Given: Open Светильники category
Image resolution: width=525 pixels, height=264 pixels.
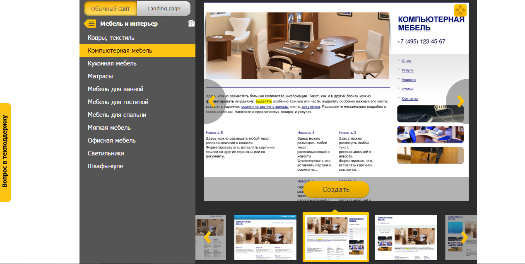Looking at the screenshot, I should (x=137, y=153).
